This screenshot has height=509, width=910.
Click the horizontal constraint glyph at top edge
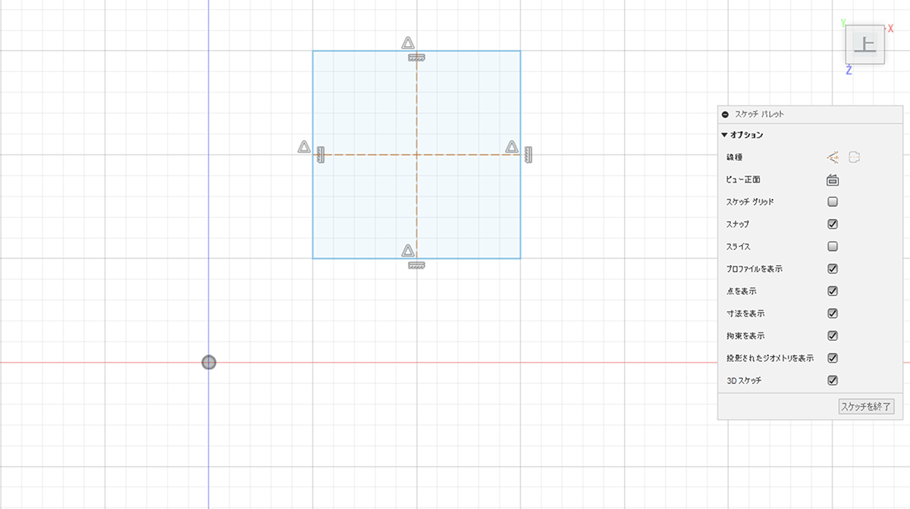click(416, 58)
